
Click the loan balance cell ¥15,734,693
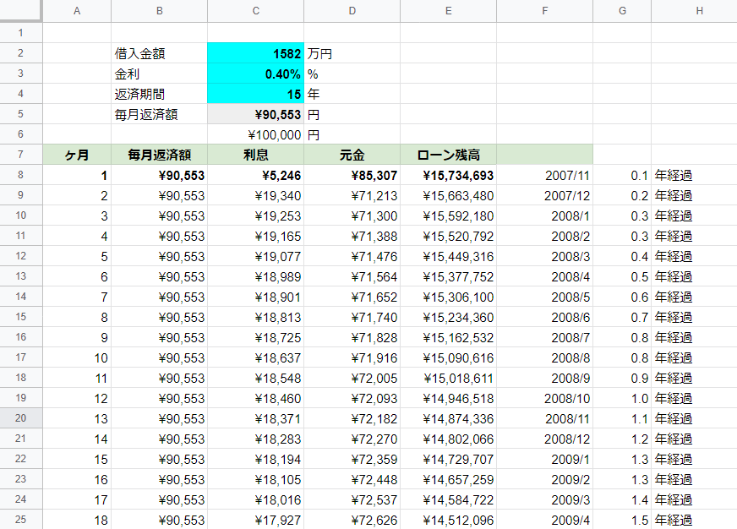[x=448, y=176]
